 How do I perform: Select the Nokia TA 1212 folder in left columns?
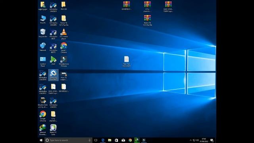(x=63, y=21)
